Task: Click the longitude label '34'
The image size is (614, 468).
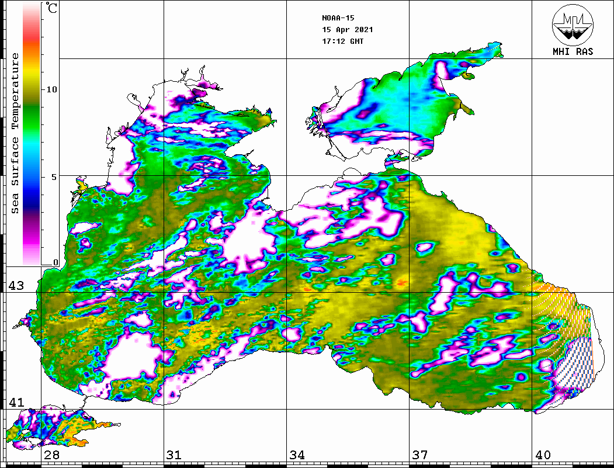Action: [x=297, y=455]
